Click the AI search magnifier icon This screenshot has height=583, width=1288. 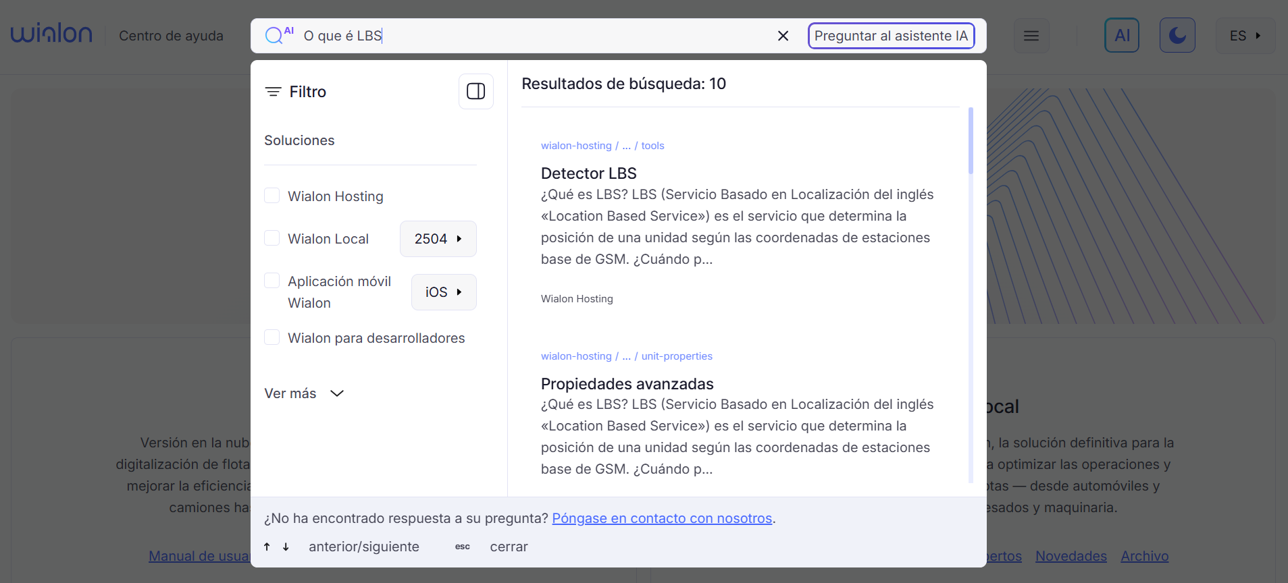[x=274, y=36]
